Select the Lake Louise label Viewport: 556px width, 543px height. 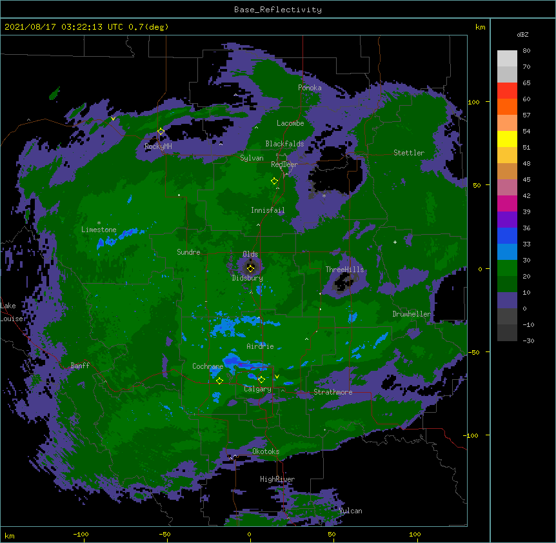tap(12, 312)
